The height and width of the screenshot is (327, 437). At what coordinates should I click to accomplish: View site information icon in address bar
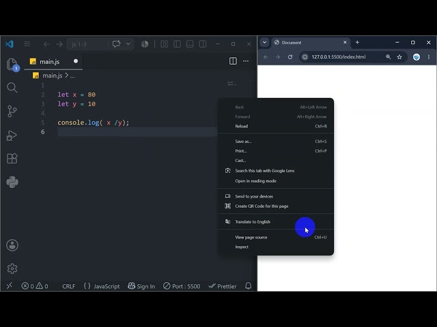[305, 57]
